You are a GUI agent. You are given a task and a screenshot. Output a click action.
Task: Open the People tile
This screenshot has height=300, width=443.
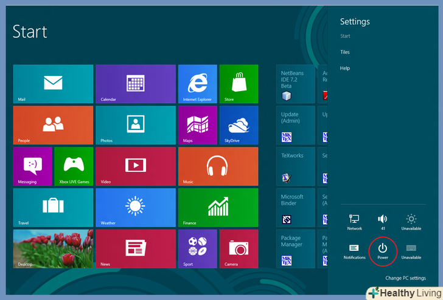pyautogui.click(x=53, y=125)
